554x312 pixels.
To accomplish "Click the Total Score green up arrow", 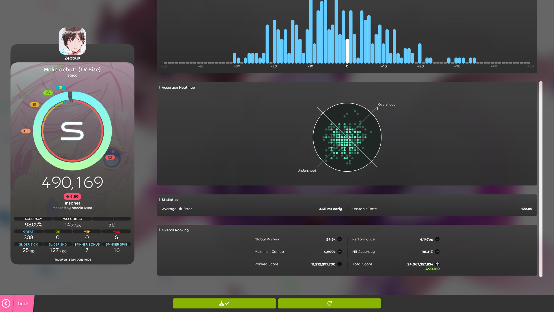I will [437, 264].
